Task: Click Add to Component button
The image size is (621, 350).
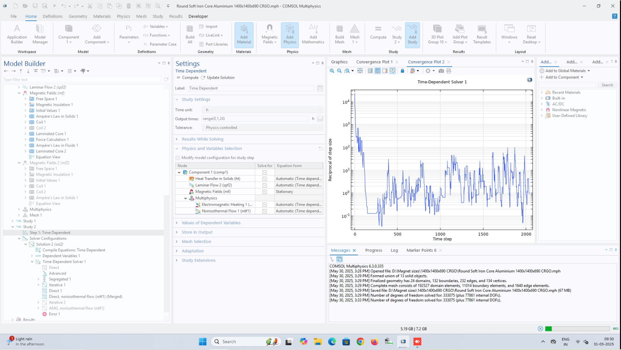Action: pos(562,77)
